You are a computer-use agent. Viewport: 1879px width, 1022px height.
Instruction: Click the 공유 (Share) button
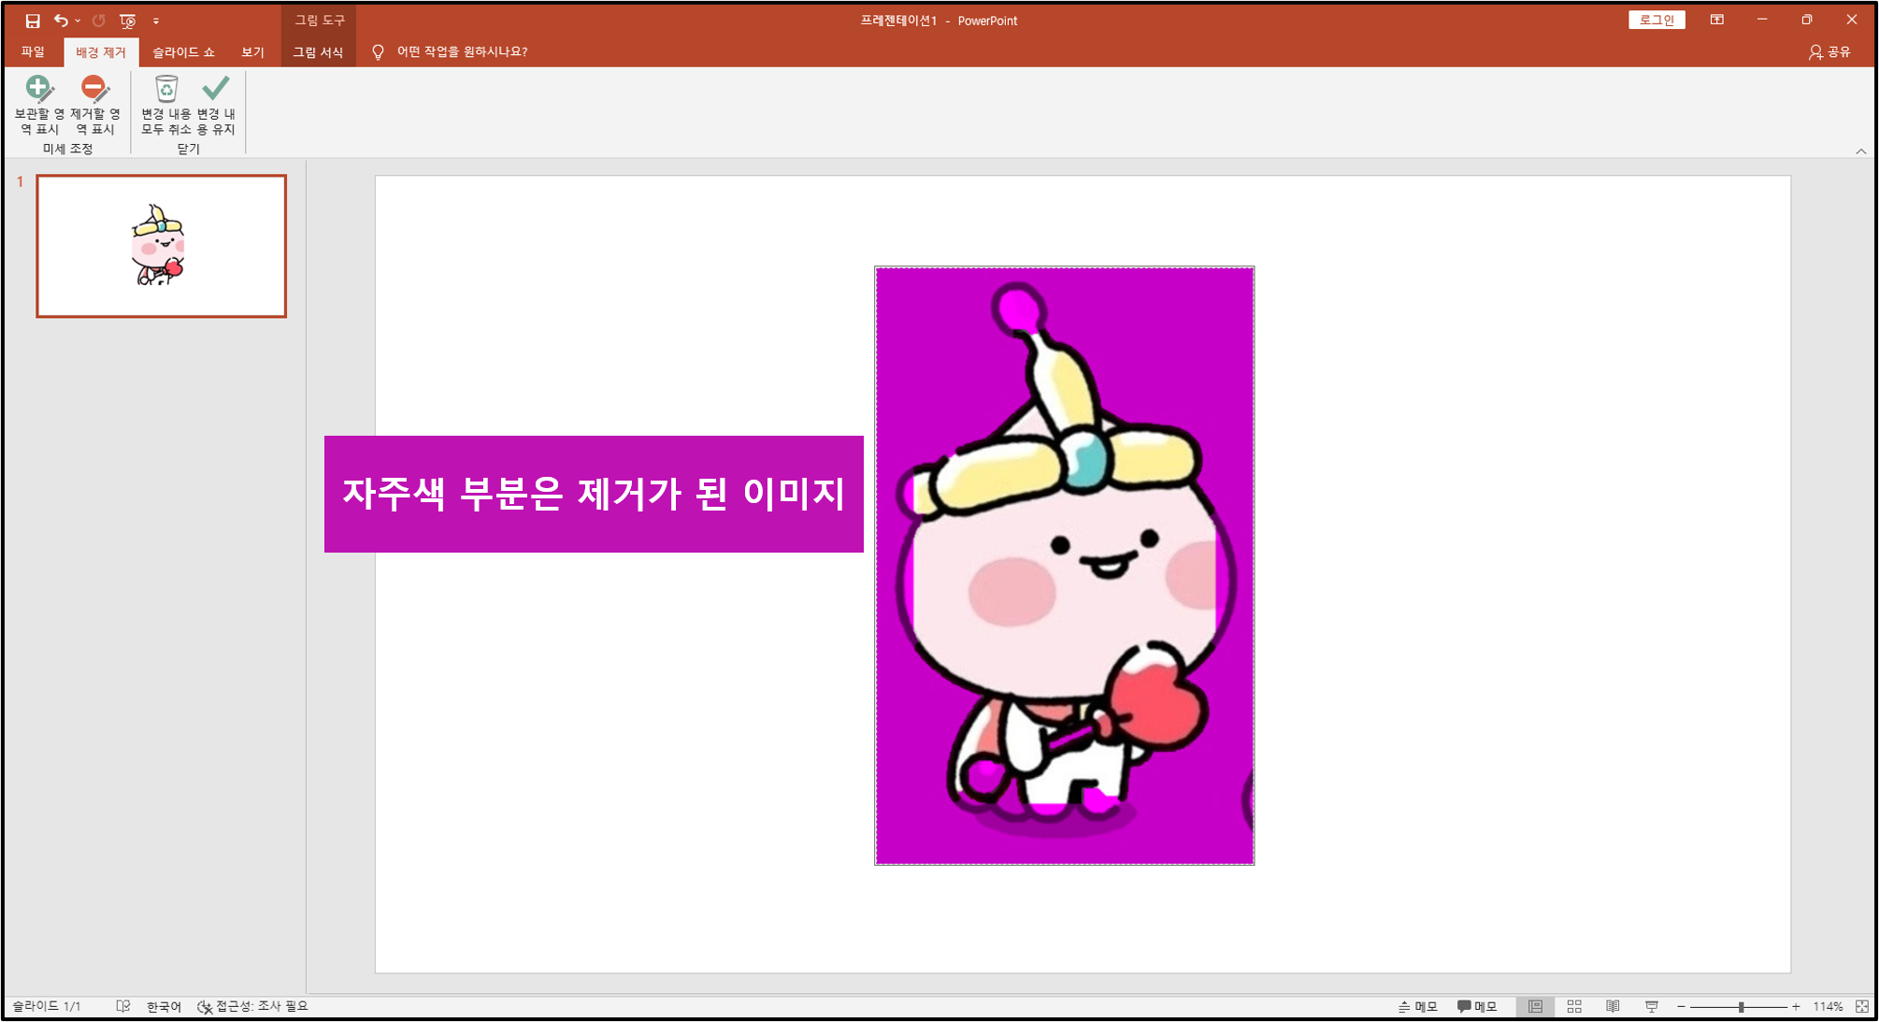[x=1829, y=51]
